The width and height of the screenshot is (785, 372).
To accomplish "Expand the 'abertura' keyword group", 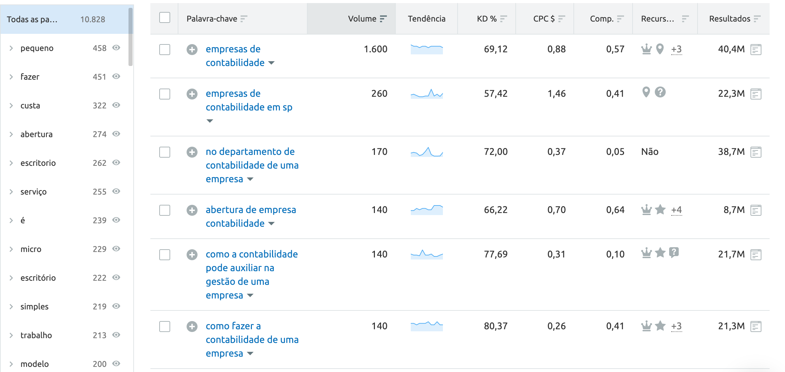I will click(11, 134).
